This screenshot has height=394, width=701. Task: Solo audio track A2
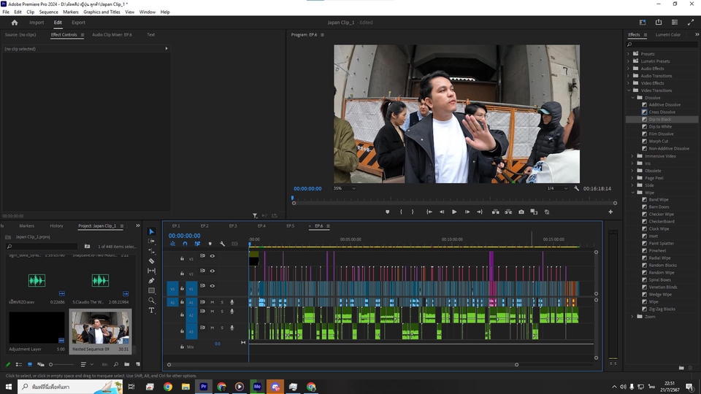[222, 312]
